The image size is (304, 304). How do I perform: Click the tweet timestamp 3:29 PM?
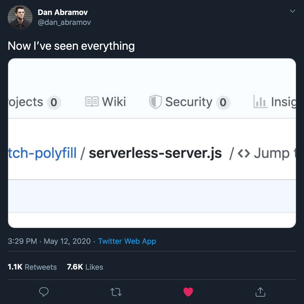click(22, 241)
